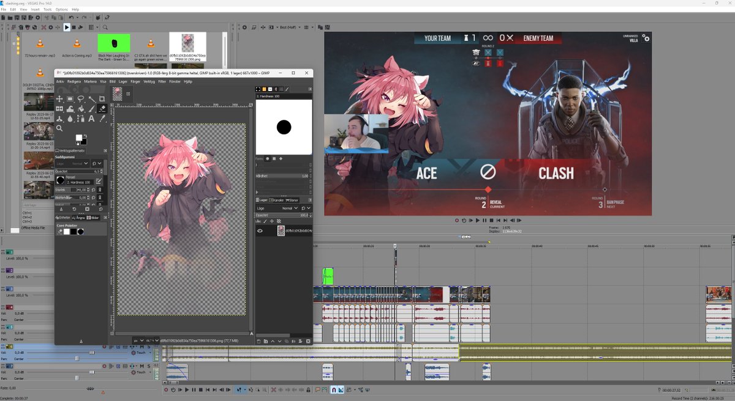This screenshot has height=401, width=735.
Task: Mute audio track 7
Action: click(x=142, y=366)
